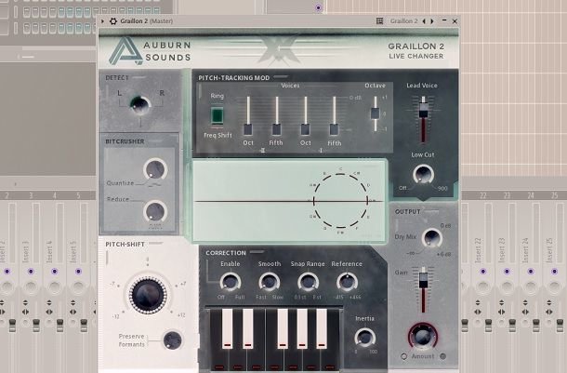Open the Graillon 2 detailed settings gear
This screenshot has height=373, width=567.
click(113, 21)
